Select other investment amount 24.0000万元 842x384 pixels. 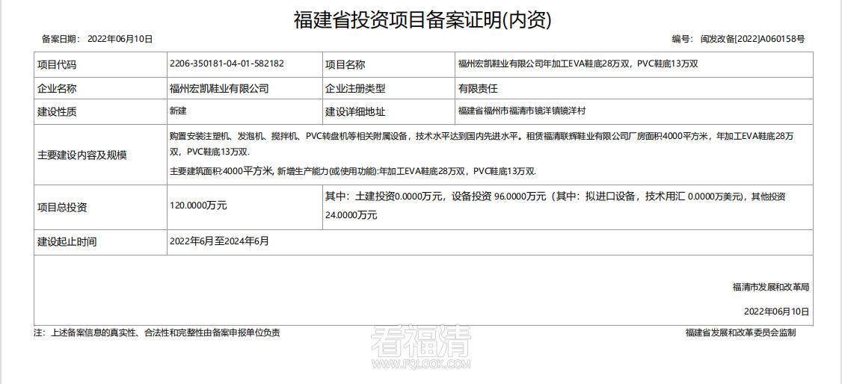point(351,215)
